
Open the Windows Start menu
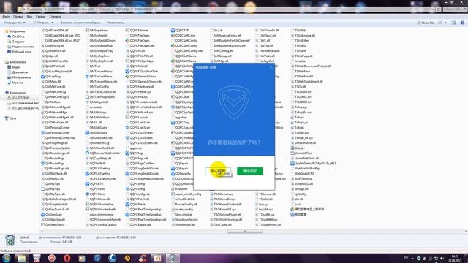click(x=6, y=258)
